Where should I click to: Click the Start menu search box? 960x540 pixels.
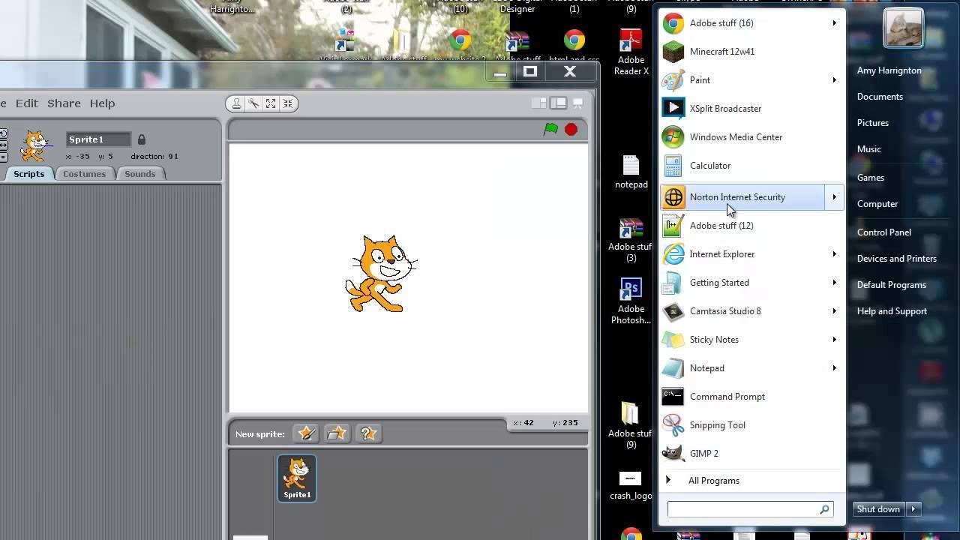pos(751,509)
